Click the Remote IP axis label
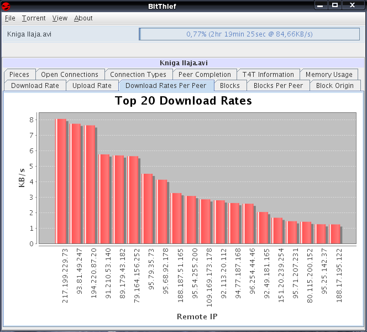The width and height of the screenshot is (367, 332). coord(197,317)
